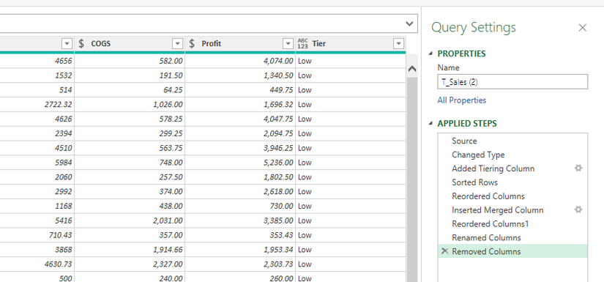Select the Sorted Rows applied step

512,182
